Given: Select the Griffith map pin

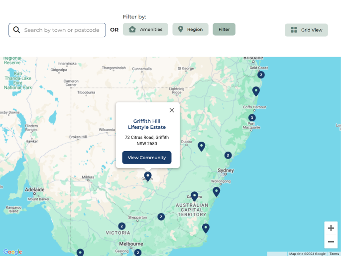Looking at the screenshot, I should tap(148, 176).
